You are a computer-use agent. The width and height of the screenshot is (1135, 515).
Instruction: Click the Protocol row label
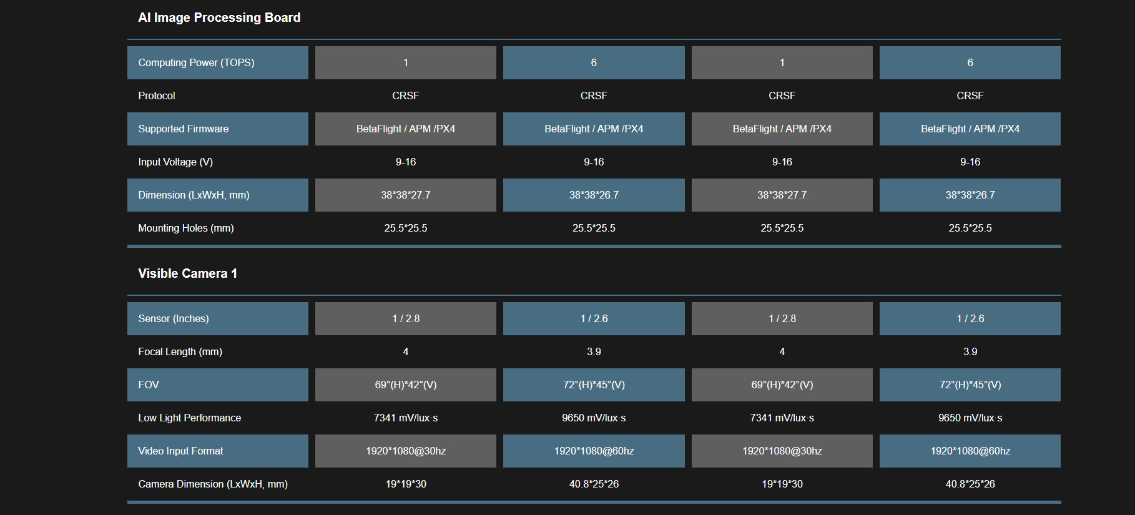tap(157, 96)
